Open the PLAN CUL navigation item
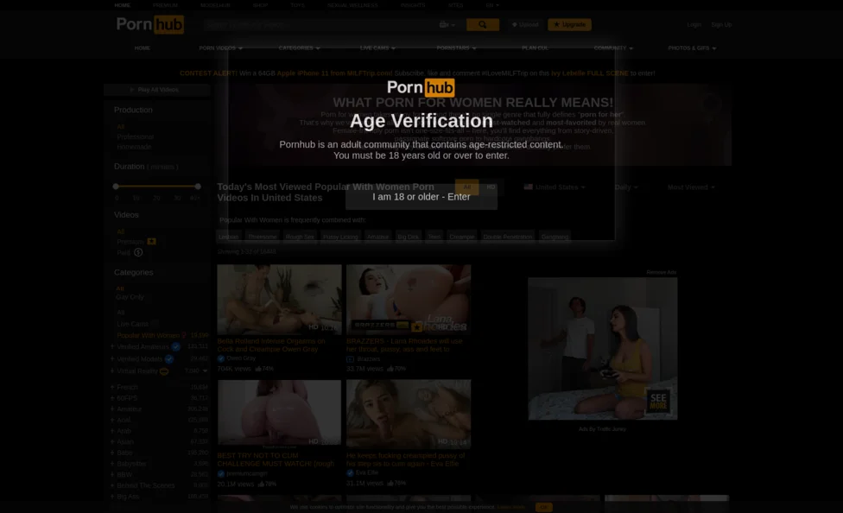This screenshot has height=513, width=843. (535, 48)
